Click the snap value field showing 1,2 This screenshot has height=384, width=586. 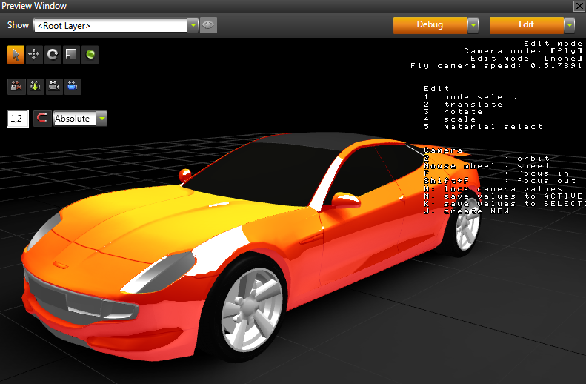[x=17, y=119]
